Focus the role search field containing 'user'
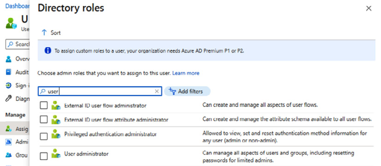This screenshot has width=381, height=166. [100, 91]
